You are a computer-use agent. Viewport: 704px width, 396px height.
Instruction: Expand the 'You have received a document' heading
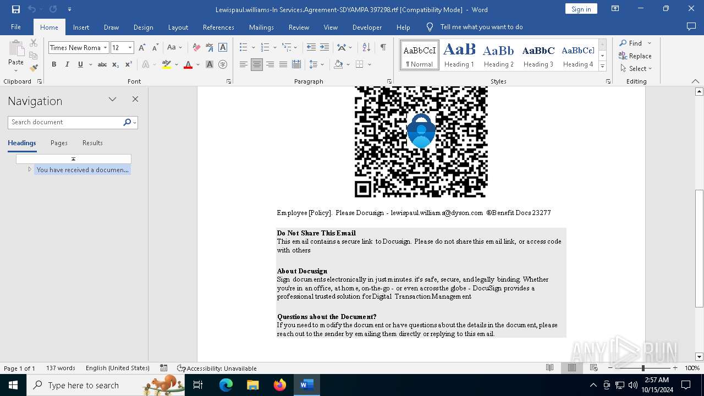point(30,169)
